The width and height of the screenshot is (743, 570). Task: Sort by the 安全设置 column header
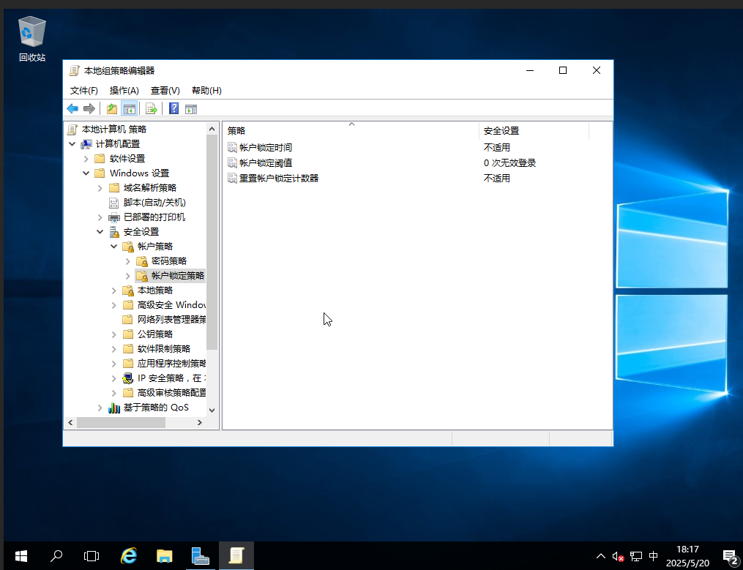(x=534, y=131)
